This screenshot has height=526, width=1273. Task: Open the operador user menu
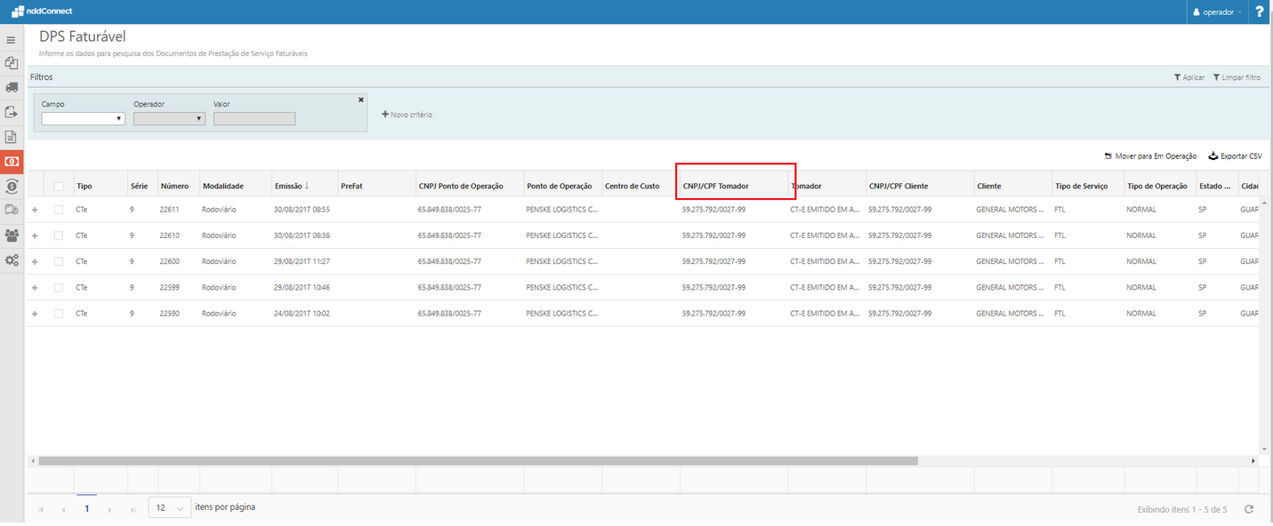(x=1218, y=12)
